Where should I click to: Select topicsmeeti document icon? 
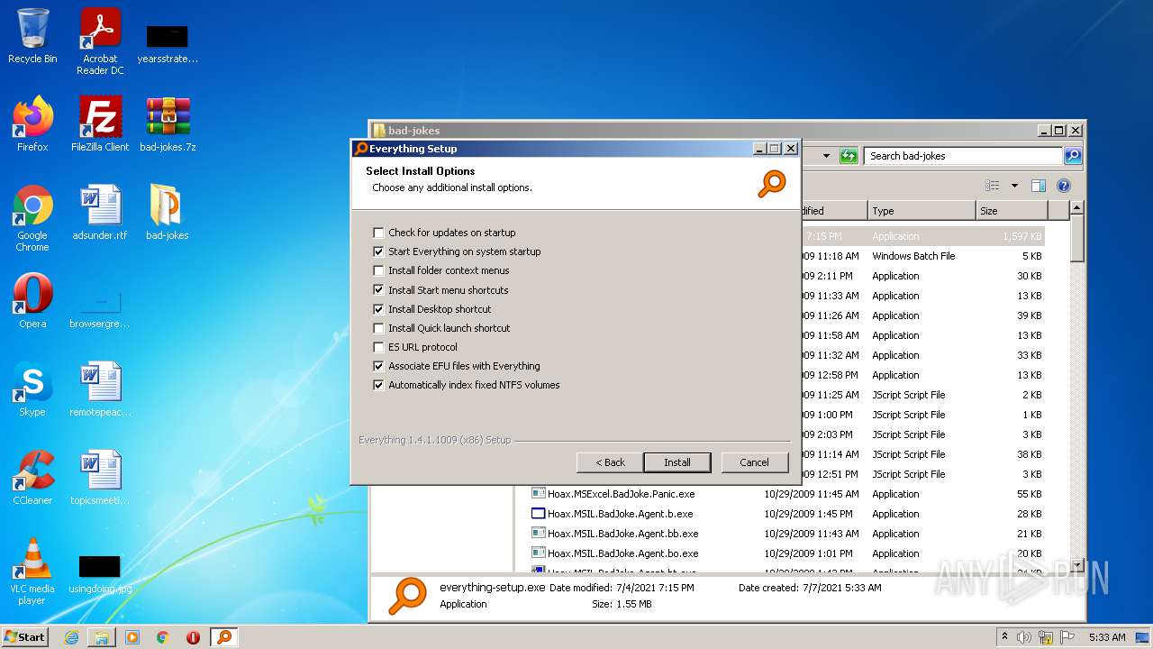(100, 478)
